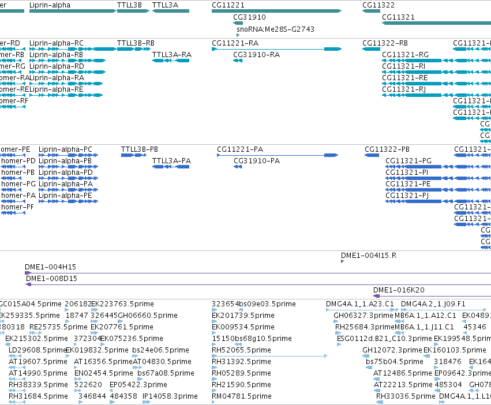Viewport: 491px width, 405px height.
Task: Select EST GH06327.3prime
Action: pyautogui.click(x=363, y=316)
